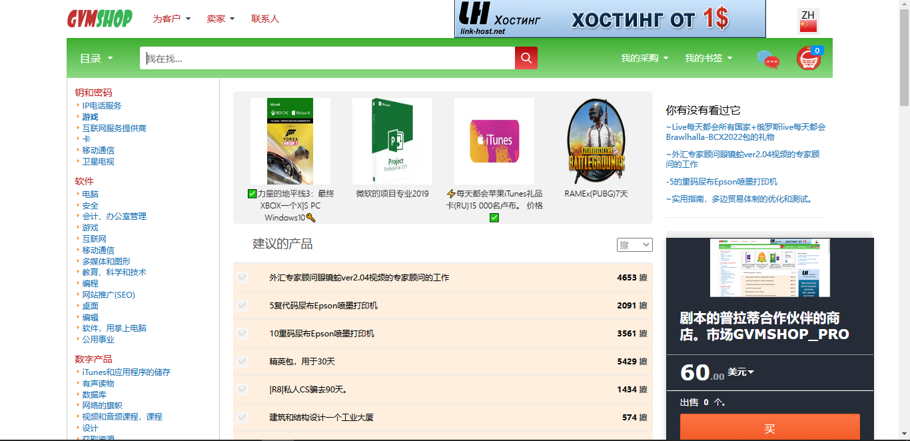Open the IP电话服务 category

[x=102, y=106]
